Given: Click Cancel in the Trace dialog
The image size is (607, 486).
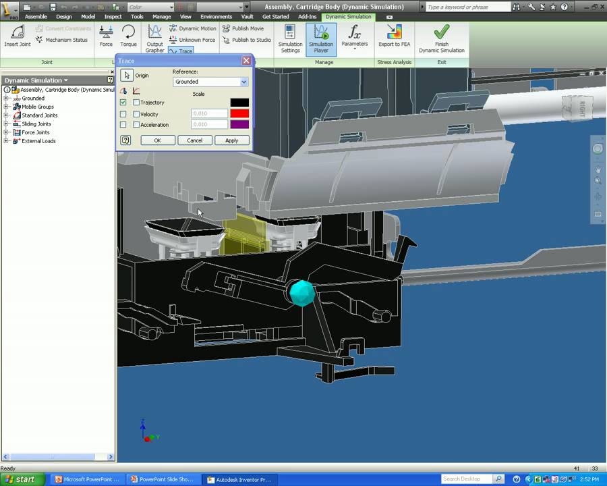Looking at the screenshot, I should pyautogui.click(x=195, y=140).
